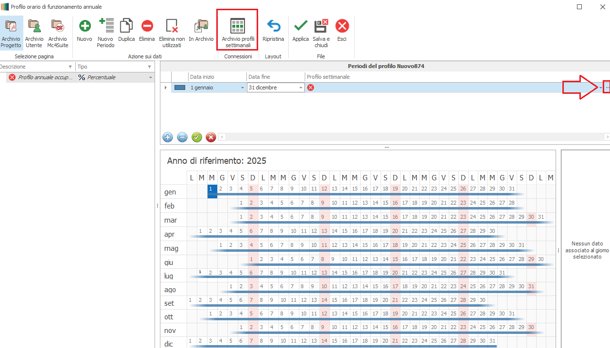Select Archivio Mc4Suite page
Screen dimensions: 610x348
57,26
